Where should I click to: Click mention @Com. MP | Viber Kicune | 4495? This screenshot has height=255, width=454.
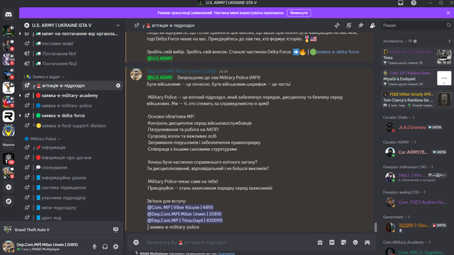click(x=180, y=208)
